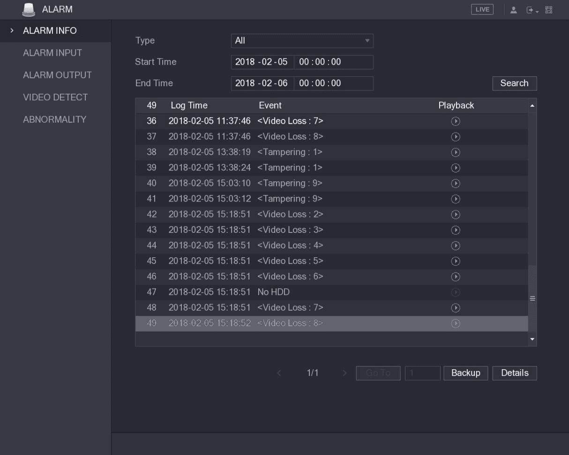This screenshot has width=569, height=455.
Task: Click the Go To button
Action: pos(378,373)
